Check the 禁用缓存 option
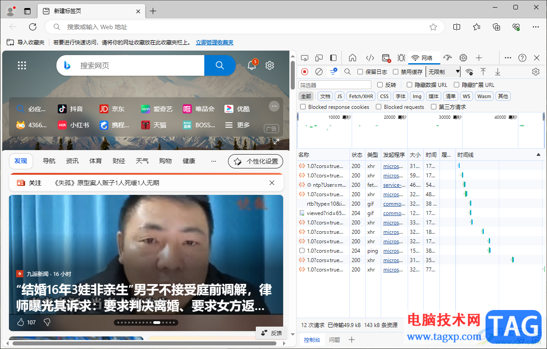The image size is (547, 349). [x=396, y=72]
